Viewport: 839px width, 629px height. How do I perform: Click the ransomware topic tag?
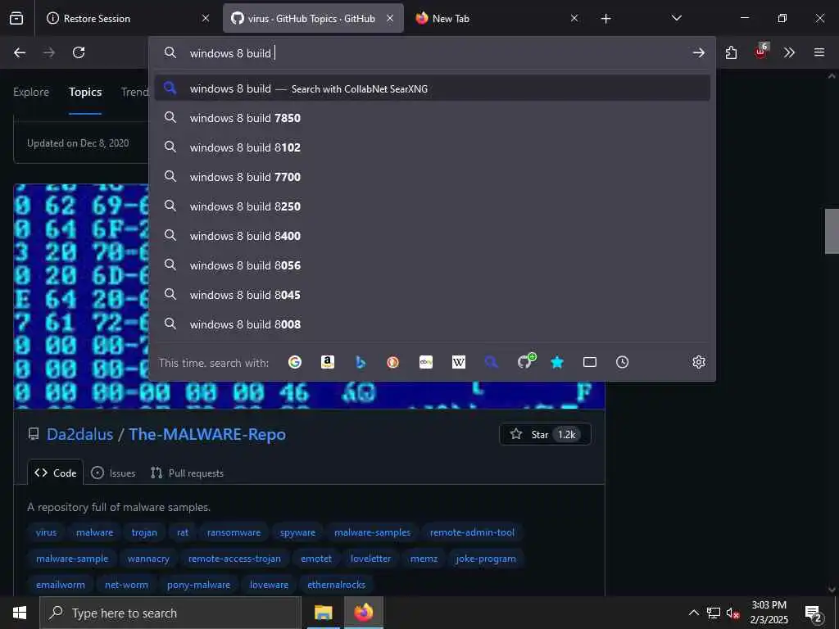(x=234, y=532)
